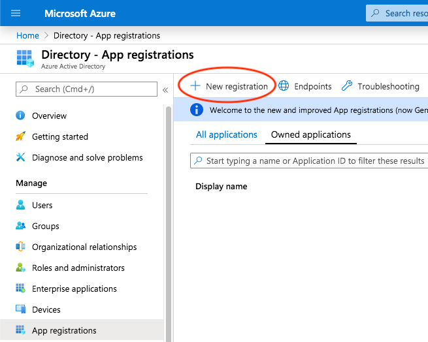Switch to All applications tab
Viewport: 428px width, 342px height.
point(227,134)
